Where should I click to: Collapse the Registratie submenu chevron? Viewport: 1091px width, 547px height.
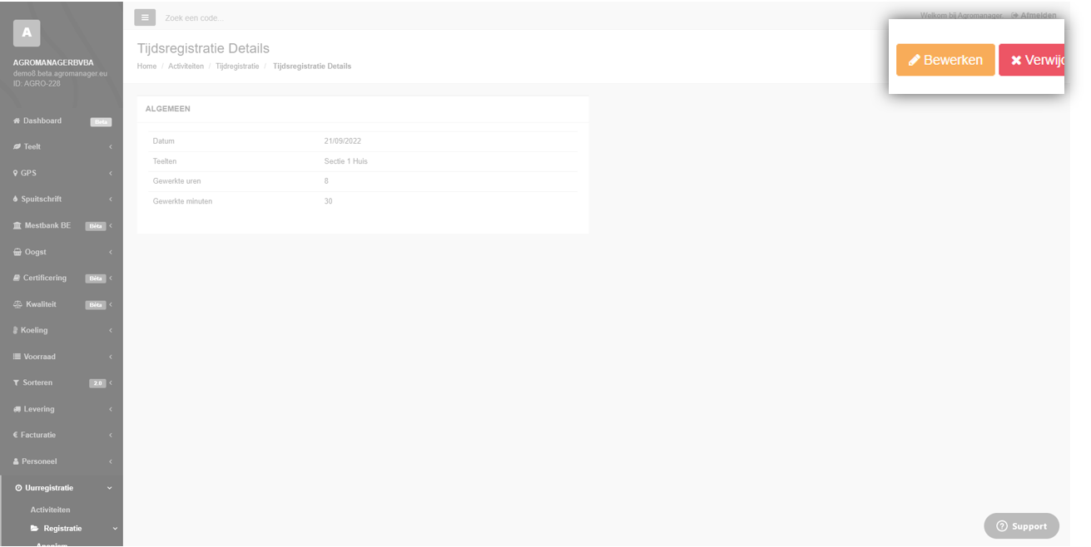115,529
